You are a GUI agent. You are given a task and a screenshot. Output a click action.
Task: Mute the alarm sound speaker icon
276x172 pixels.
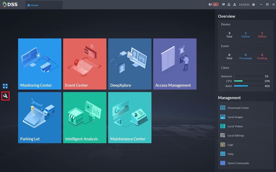pyautogui.click(x=210, y=4)
